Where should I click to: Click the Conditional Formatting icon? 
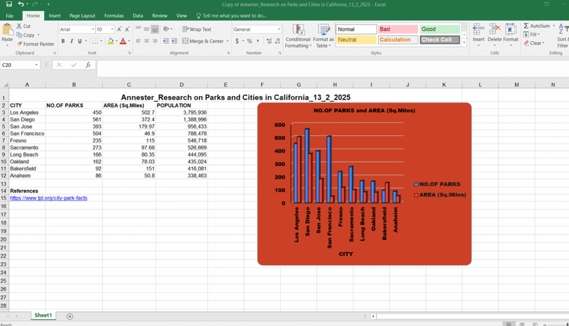click(298, 30)
